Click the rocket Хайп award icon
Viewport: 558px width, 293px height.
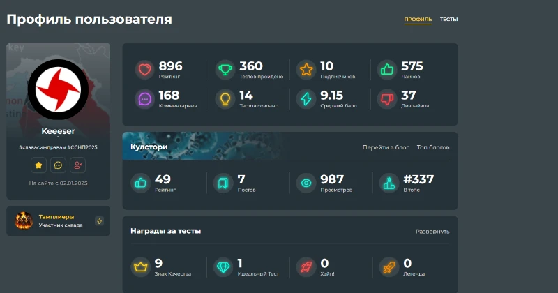point(306,267)
